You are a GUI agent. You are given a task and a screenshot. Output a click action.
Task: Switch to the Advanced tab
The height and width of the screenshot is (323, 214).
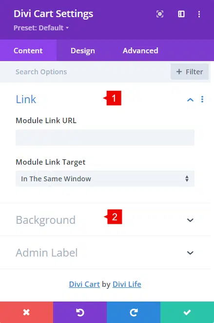(x=140, y=51)
